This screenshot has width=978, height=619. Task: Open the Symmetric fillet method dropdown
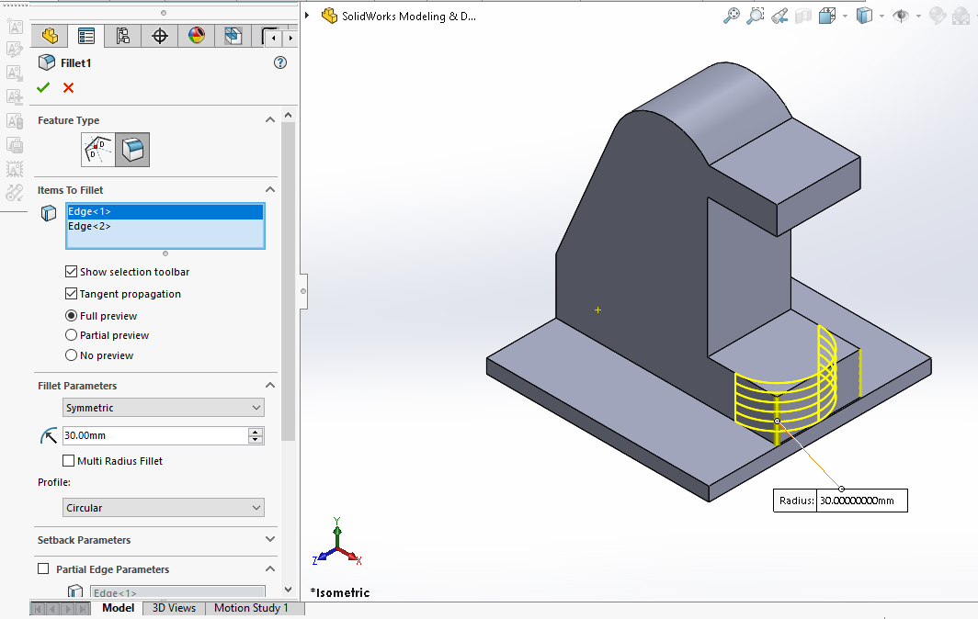point(164,408)
